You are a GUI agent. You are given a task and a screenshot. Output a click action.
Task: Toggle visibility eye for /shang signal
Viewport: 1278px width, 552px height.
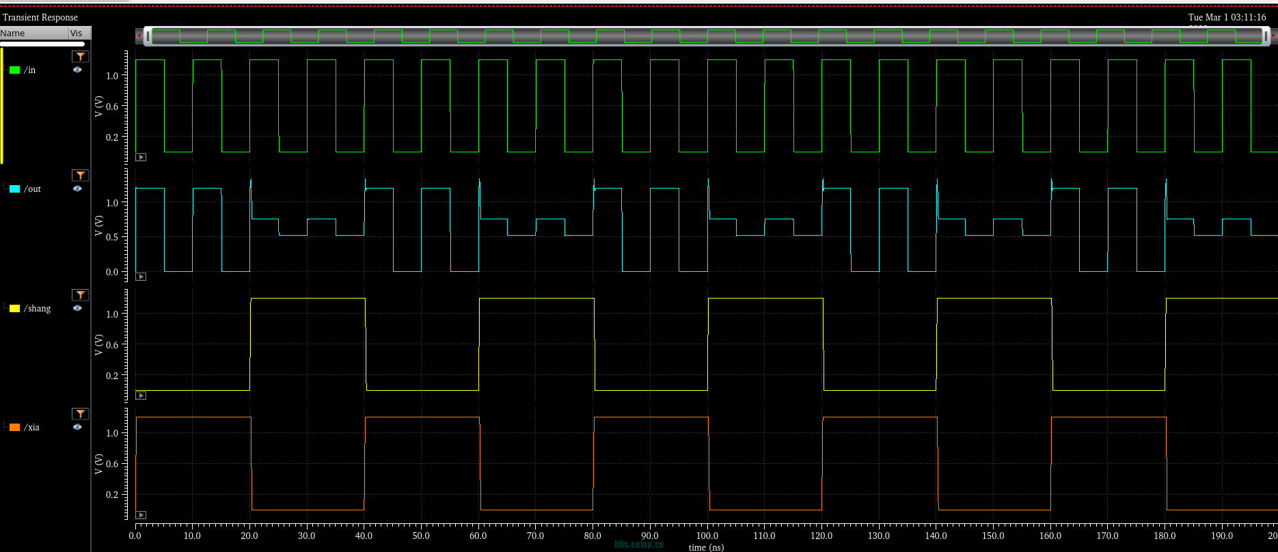pos(77,308)
